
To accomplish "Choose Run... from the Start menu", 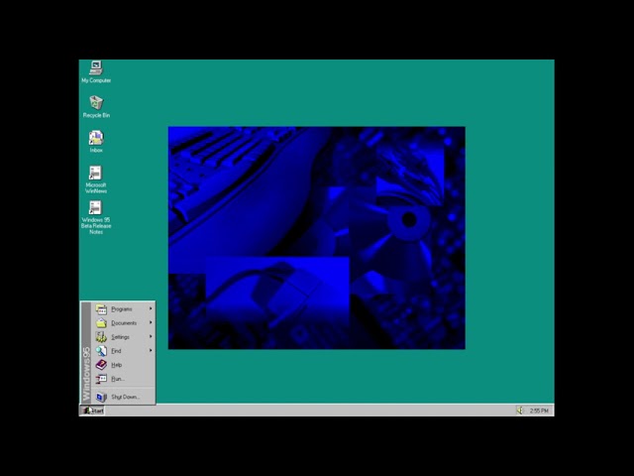I will [x=123, y=379].
